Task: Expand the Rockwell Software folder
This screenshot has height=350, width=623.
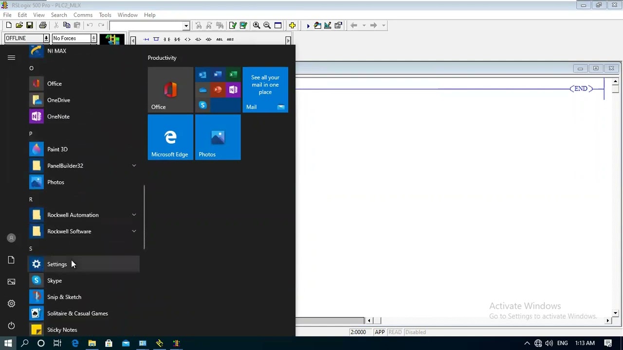Action: [84, 231]
